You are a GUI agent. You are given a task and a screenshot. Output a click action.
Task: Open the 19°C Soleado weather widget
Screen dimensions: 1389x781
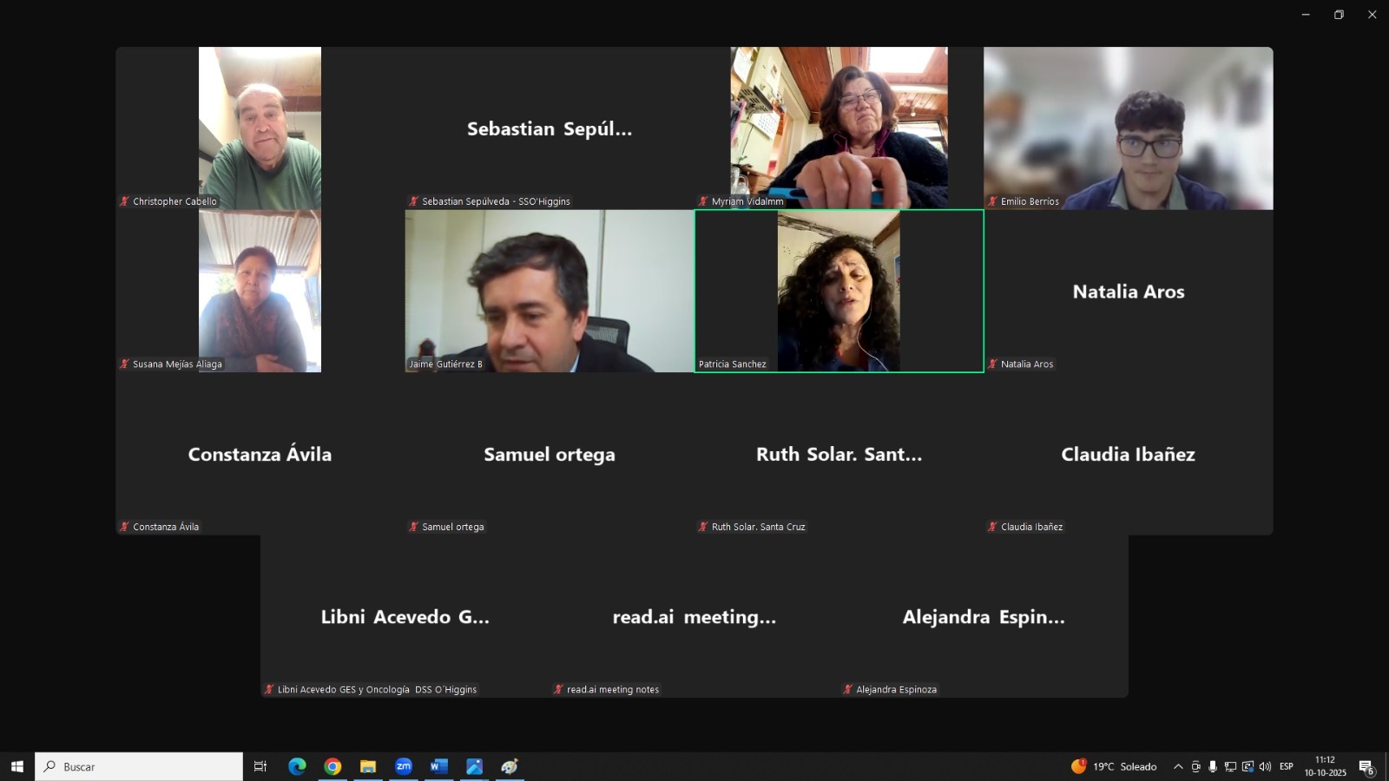(x=1115, y=766)
